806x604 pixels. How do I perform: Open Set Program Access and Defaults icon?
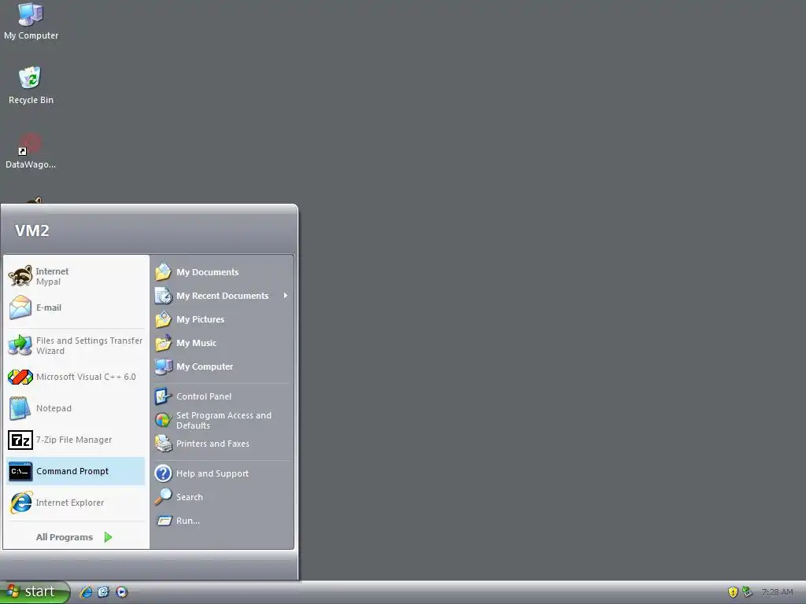pyautogui.click(x=164, y=420)
